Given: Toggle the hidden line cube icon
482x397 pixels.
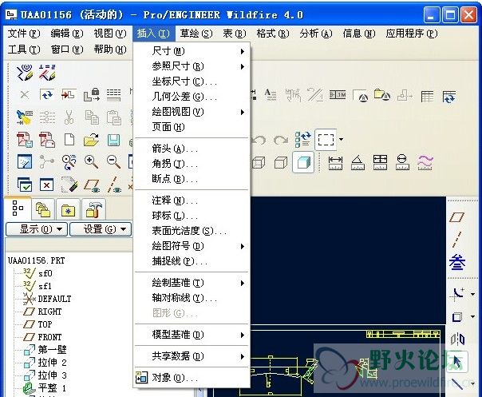Looking at the screenshot, I should (259, 162).
